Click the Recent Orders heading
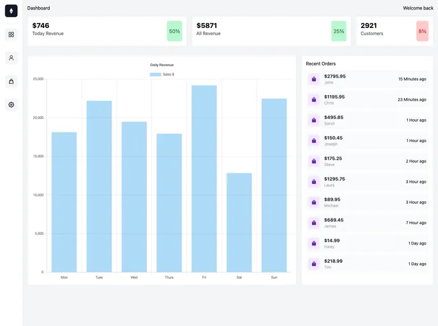 point(321,64)
